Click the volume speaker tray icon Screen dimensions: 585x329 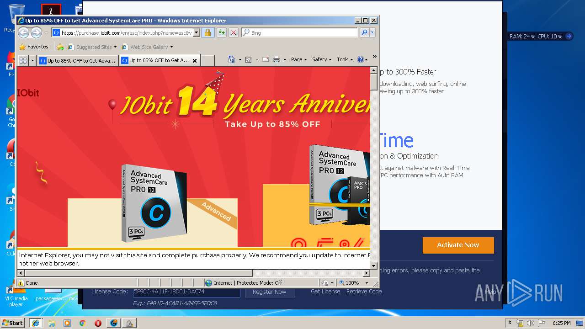[x=531, y=323]
